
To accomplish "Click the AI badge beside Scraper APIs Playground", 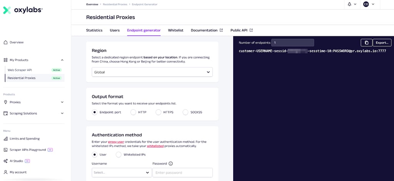I will (50, 150).
